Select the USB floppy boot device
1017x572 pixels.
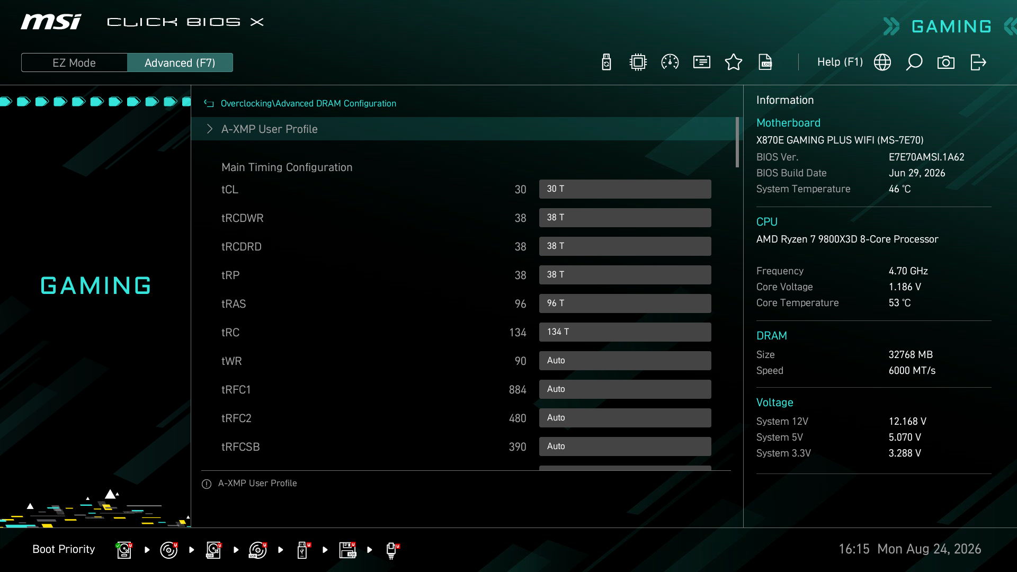(347, 550)
